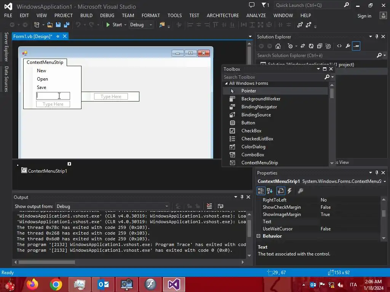Click the New Project toolbar icon
The width and height of the screenshot is (390, 292).
pyautogui.click(x=37, y=25)
